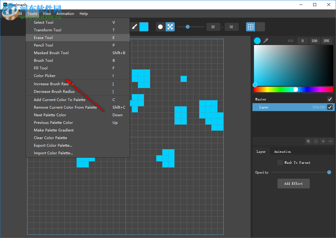Enable Mask To Parent
This screenshot has width=336, height=238.
point(280,162)
